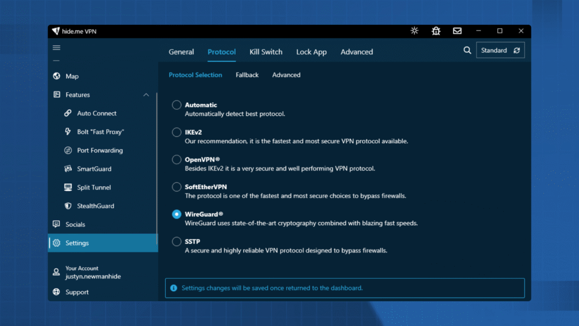Open messages via envelope icon
Screen dimensions: 579x326
click(x=457, y=31)
